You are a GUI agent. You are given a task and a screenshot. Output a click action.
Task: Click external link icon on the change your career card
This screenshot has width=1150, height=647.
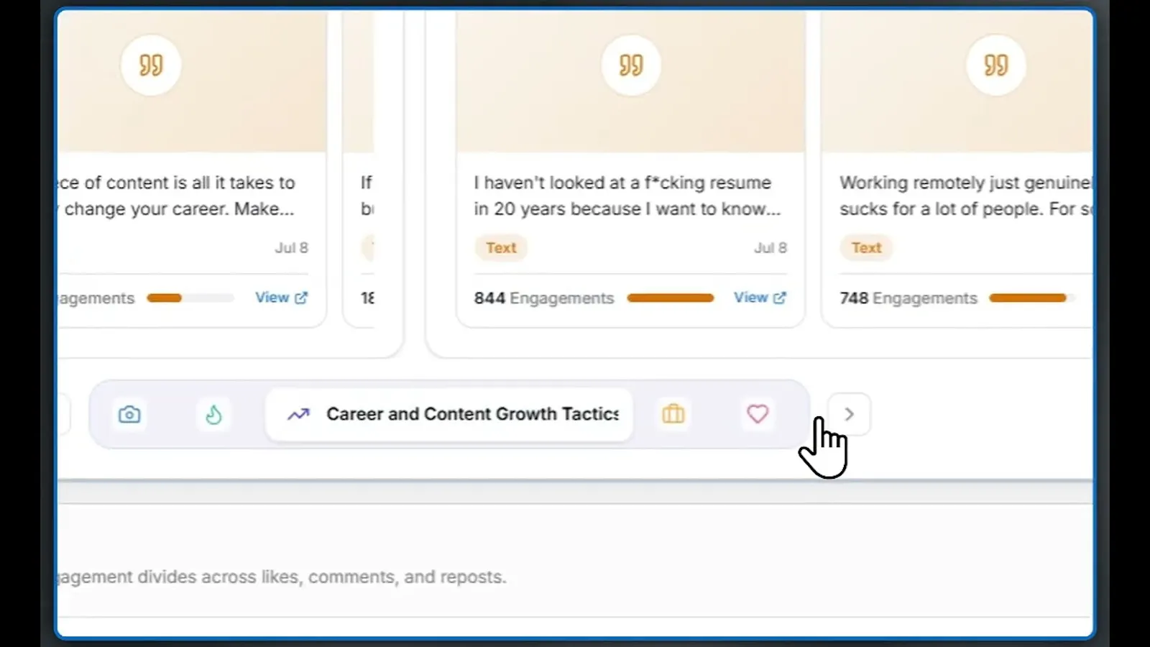(x=301, y=298)
